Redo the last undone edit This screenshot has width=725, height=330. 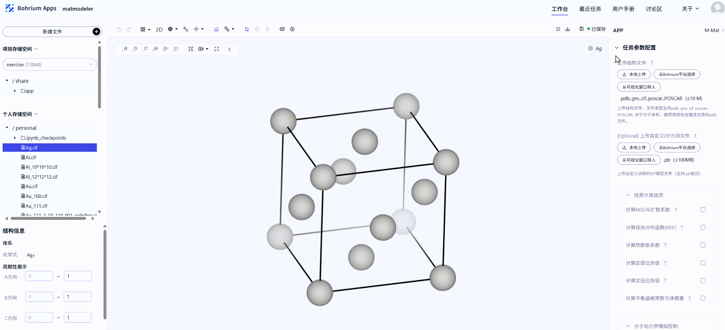(129, 30)
